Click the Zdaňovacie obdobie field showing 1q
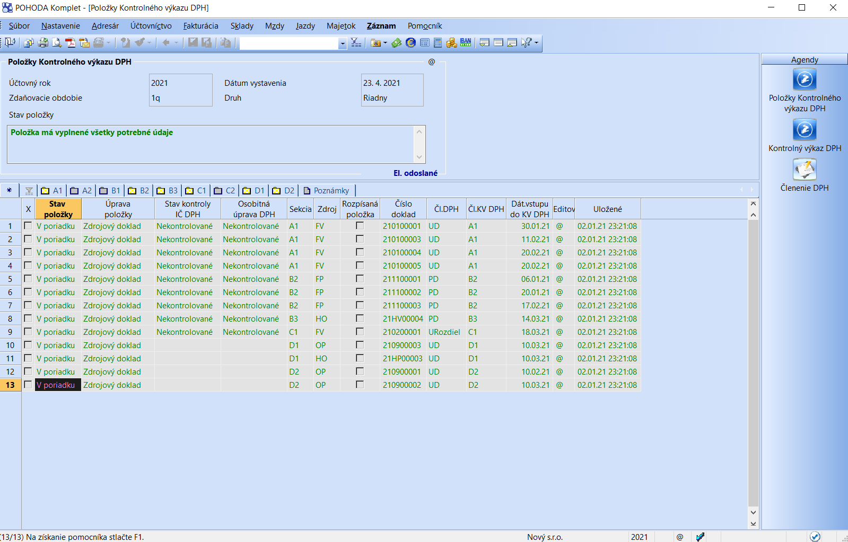The height and width of the screenshot is (542, 848). point(181,98)
